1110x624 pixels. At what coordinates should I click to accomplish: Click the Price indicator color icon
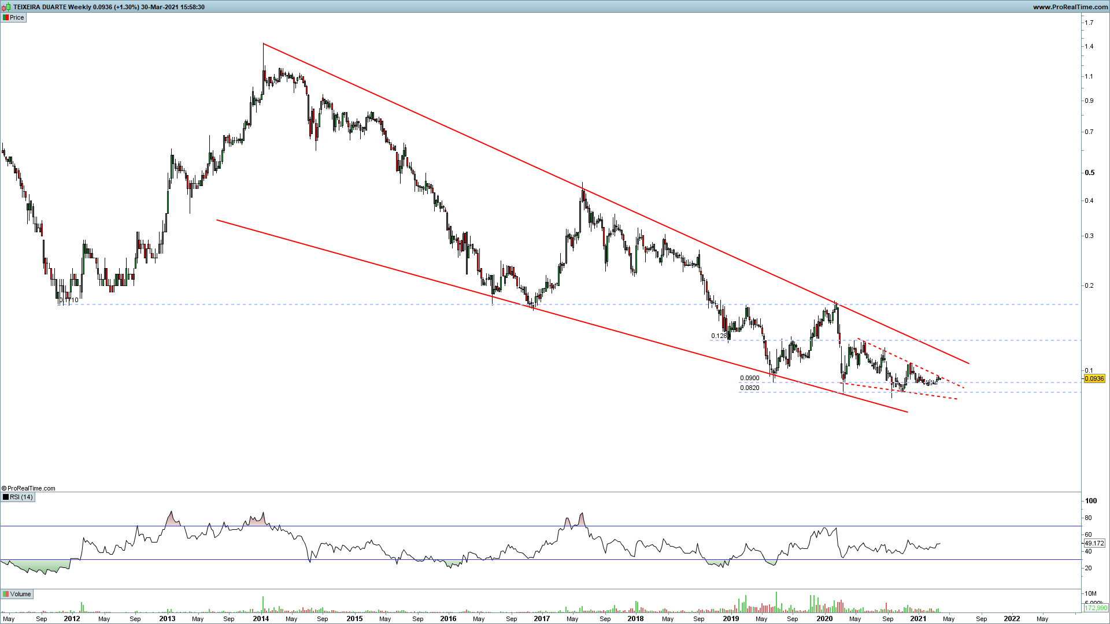6,17
